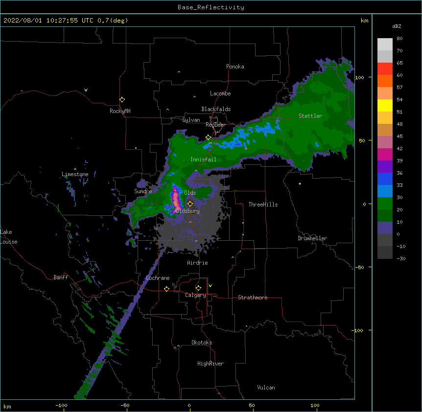Click the dBZ legend heading

(x=397, y=26)
